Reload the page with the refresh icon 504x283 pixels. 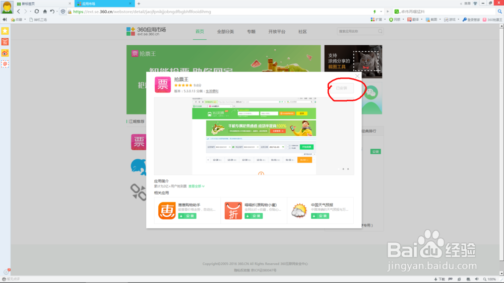pyautogui.click(x=37, y=12)
